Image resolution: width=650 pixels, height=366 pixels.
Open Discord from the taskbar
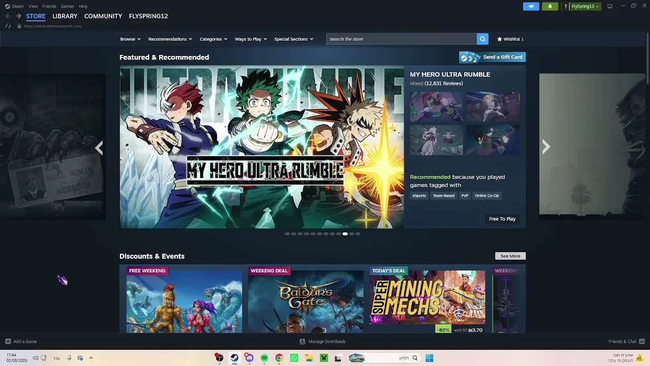tap(249, 358)
